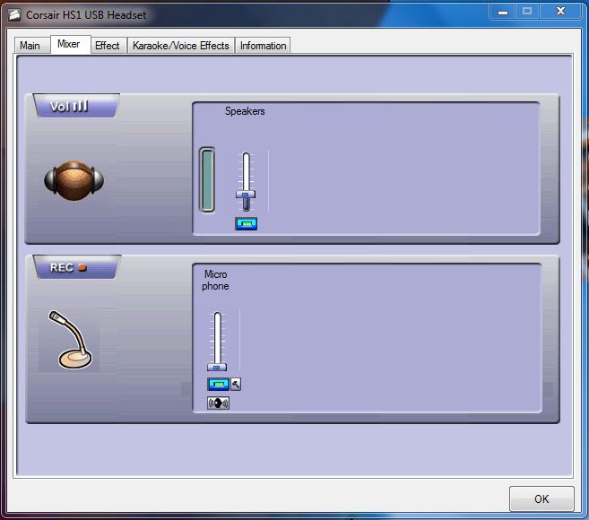The height and width of the screenshot is (520, 589).
Task: Click the REC recording section label
Action: point(77,267)
